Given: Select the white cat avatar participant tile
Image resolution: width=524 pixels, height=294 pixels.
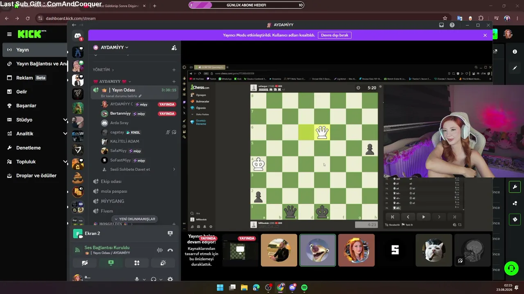Looking at the screenshot, I should (434, 250).
